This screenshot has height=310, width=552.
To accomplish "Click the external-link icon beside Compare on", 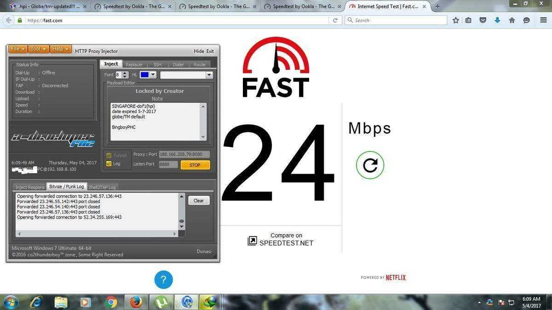I will 252,241.
